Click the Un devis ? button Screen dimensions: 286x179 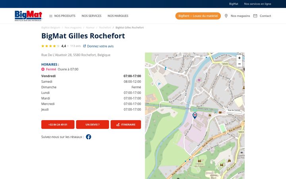[93, 125]
